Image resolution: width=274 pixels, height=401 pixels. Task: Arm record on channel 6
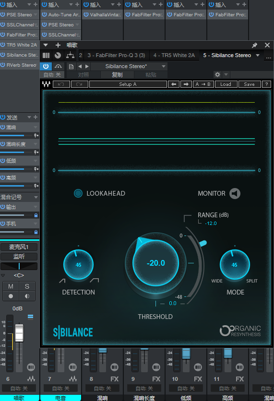tap(11, 296)
